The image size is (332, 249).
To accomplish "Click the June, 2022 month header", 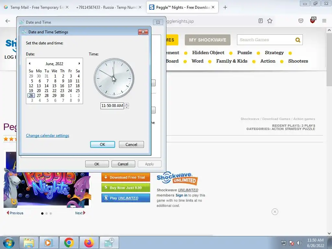I will pyautogui.click(x=54, y=64).
